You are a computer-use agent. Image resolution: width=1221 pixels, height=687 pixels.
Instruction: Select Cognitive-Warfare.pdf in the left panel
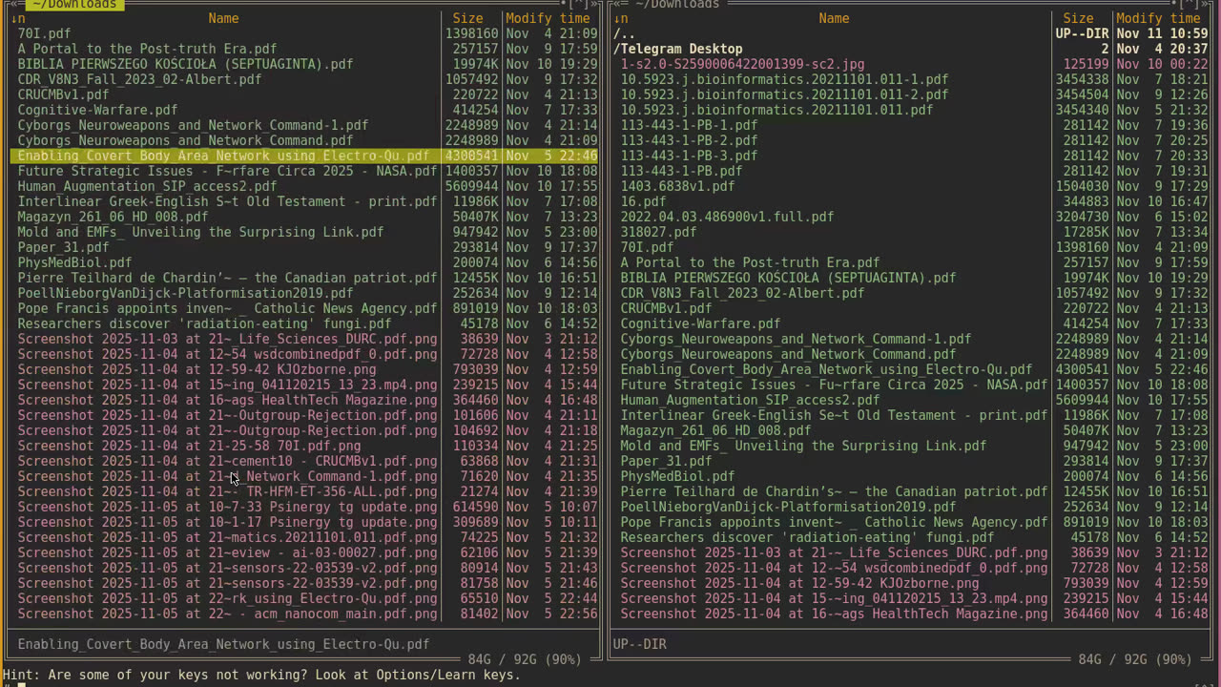pyautogui.click(x=97, y=110)
